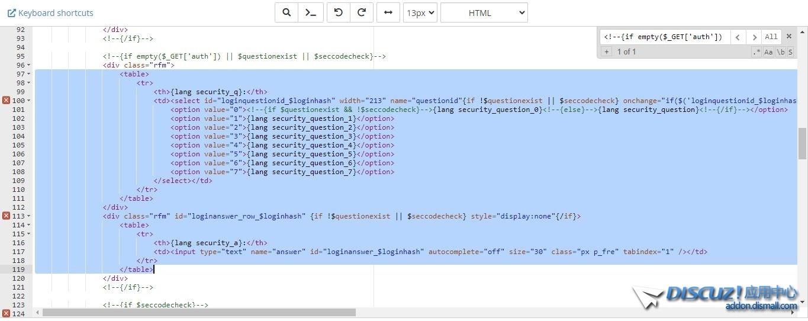
Task: Go to next search match
Action: click(754, 37)
